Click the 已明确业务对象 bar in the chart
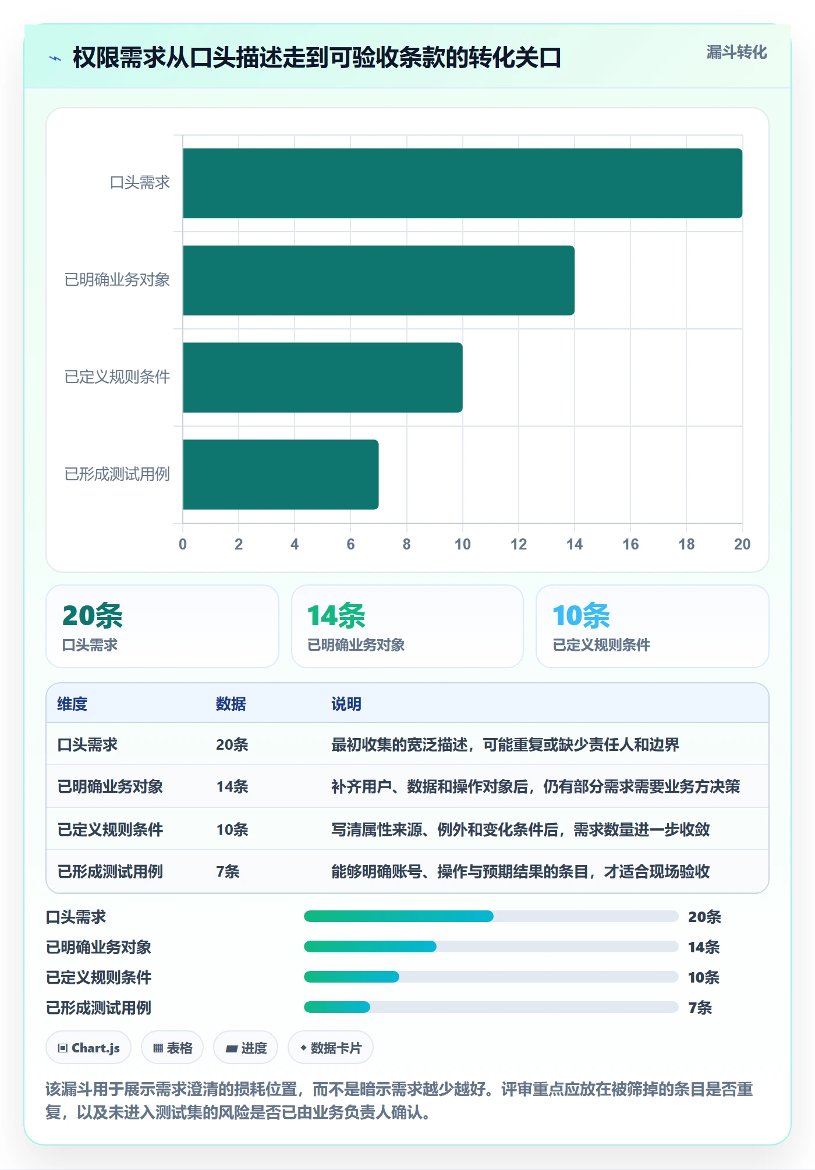815x1170 pixels. pyautogui.click(x=378, y=281)
